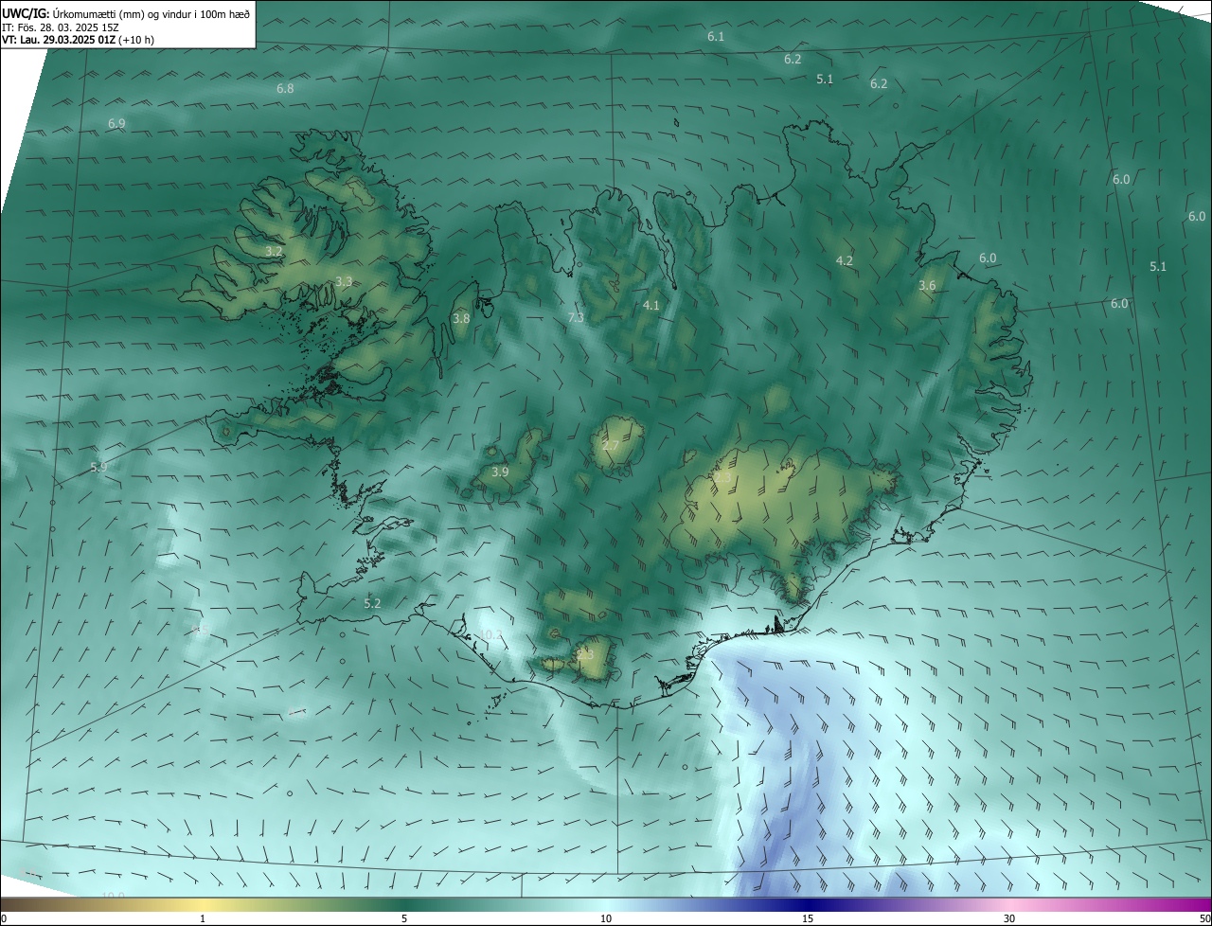Click the 3.6 value on the map

(x=927, y=286)
